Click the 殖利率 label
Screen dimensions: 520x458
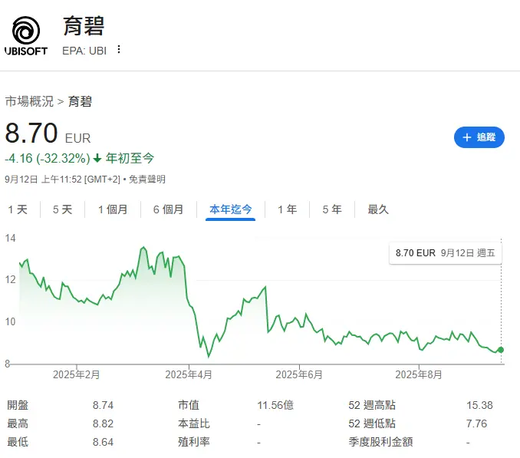194,442
